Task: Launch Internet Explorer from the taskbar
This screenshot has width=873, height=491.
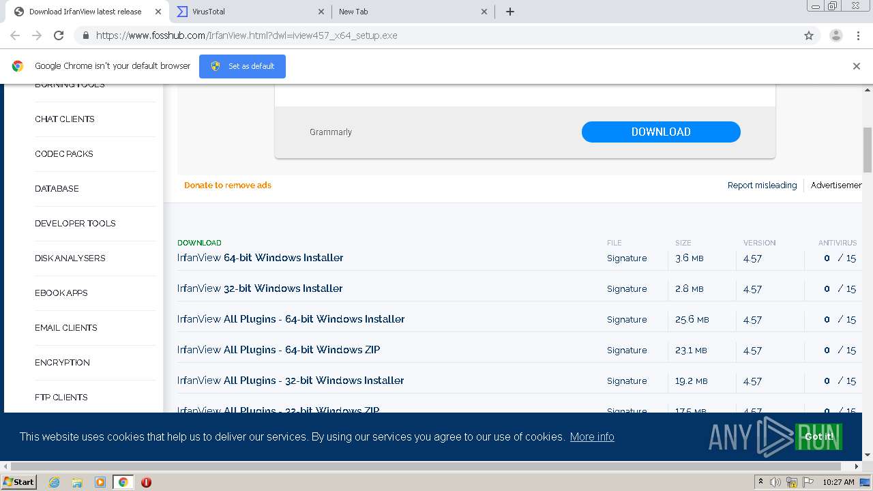Action: 54,482
